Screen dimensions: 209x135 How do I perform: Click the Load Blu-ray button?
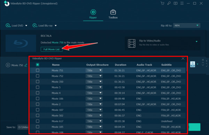click(x=42, y=25)
